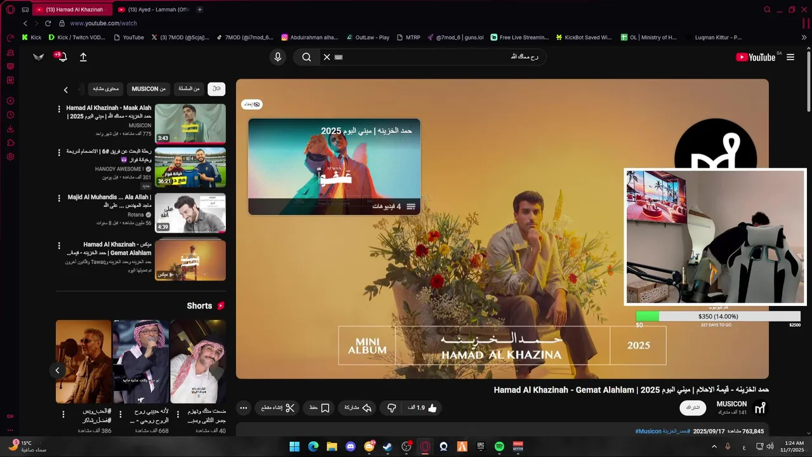The image size is (812, 457).
Task: Open the extensions cube in sidebar
Action: click(x=10, y=143)
